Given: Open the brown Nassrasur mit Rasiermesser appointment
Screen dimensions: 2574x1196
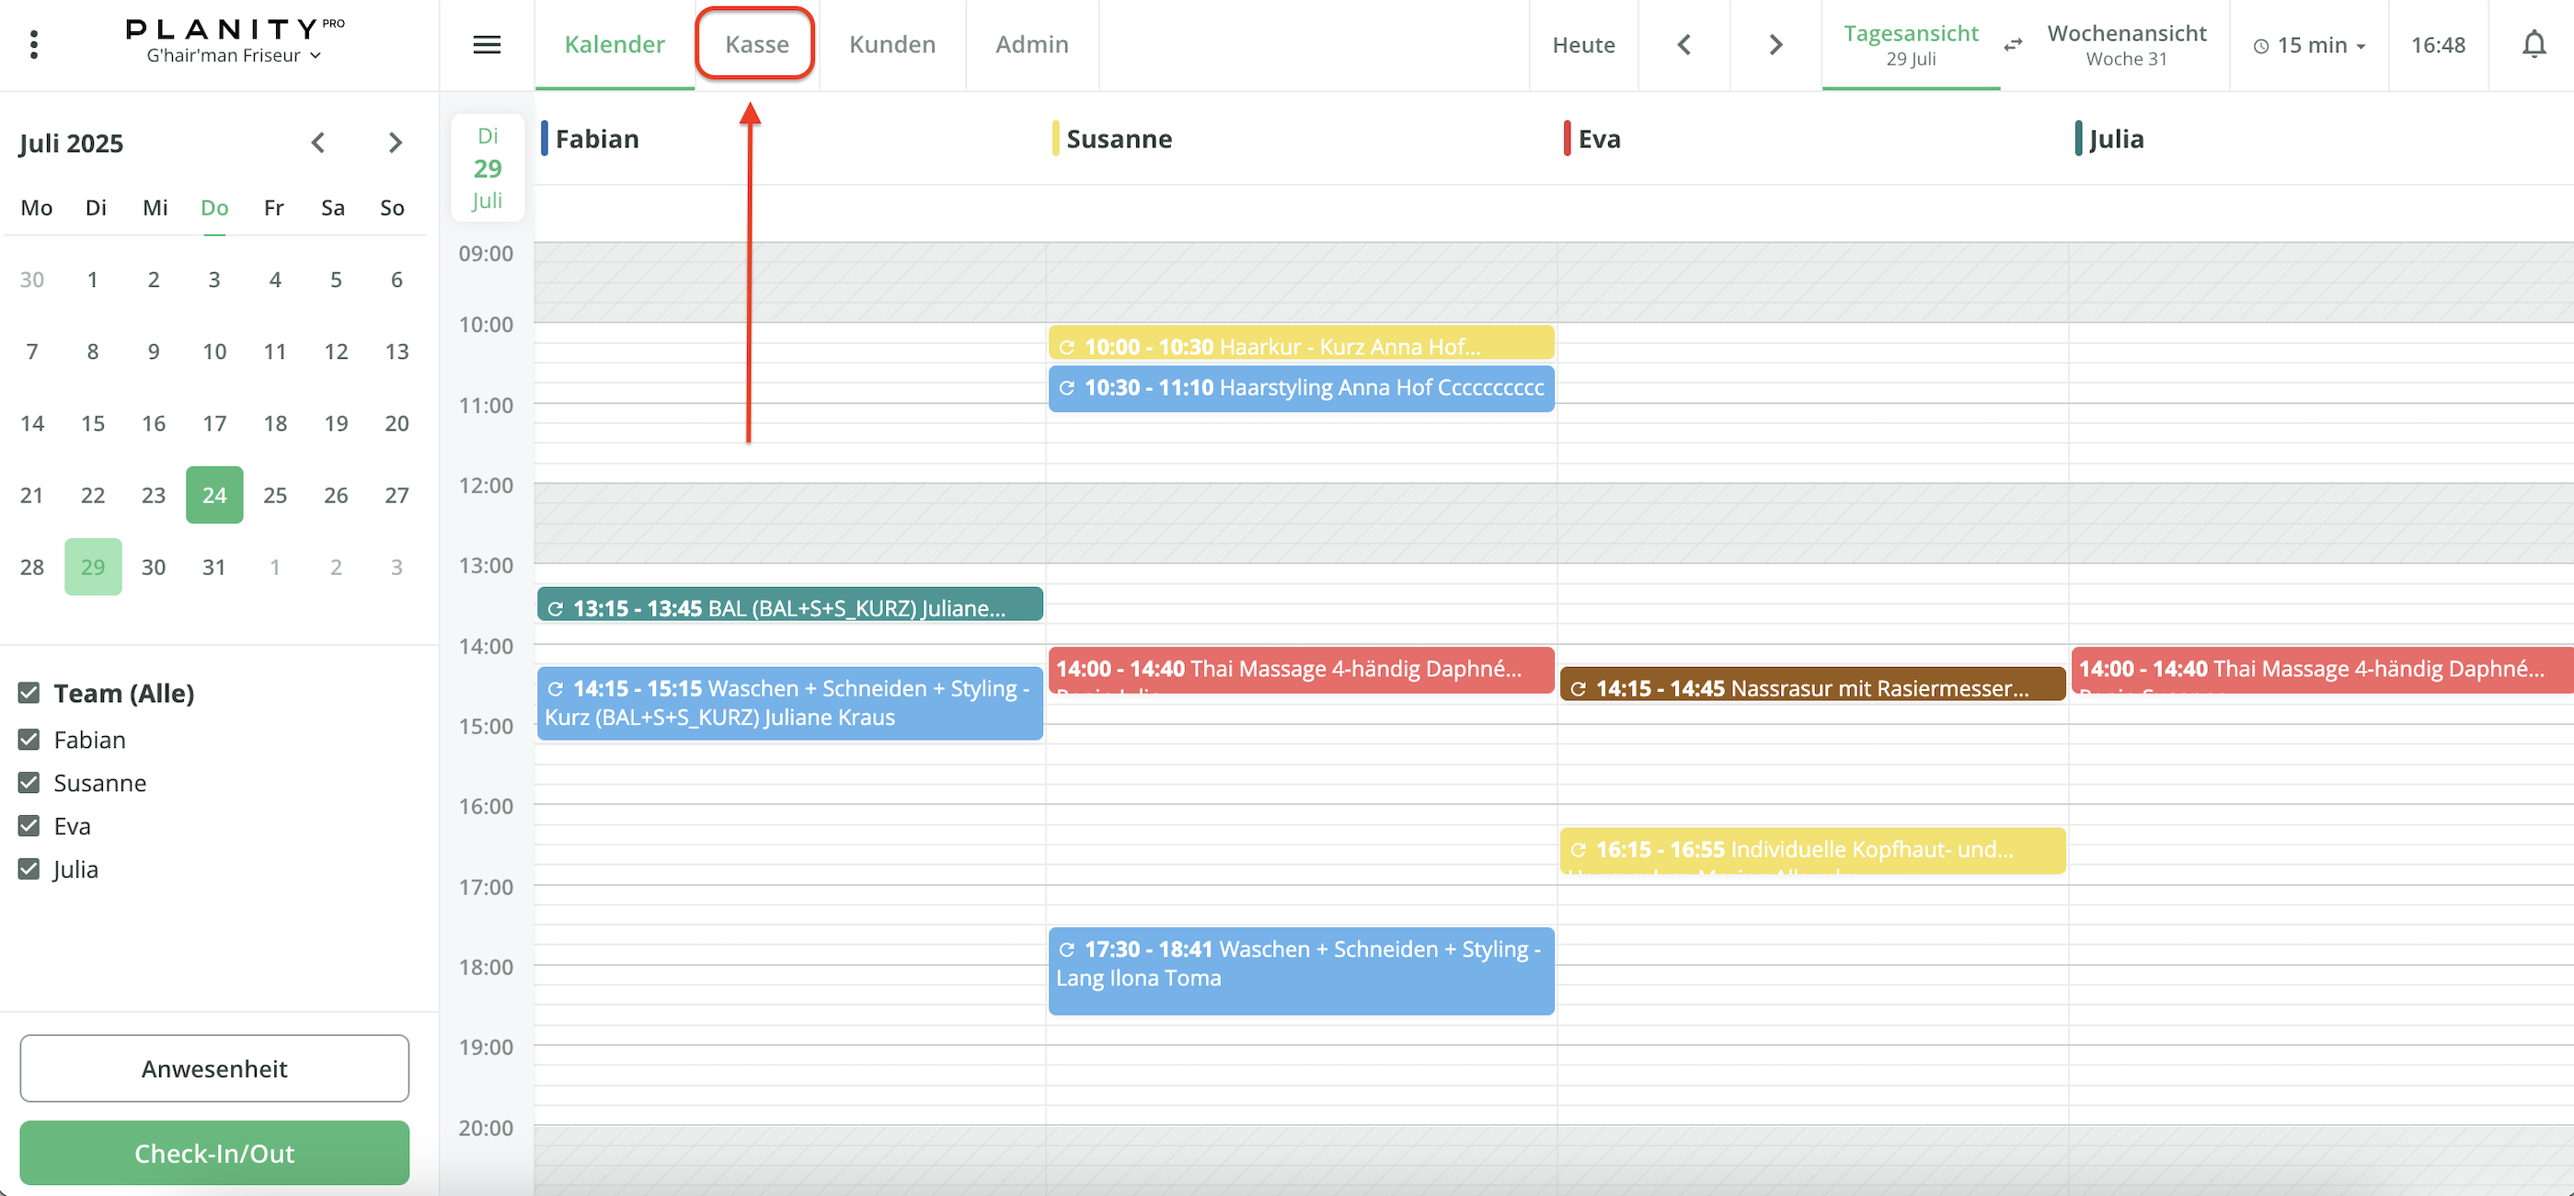Looking at the screenshot, I should click(1810, 687).
